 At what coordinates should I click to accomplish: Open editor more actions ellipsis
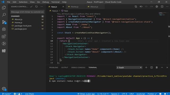[x=167, y=7]
